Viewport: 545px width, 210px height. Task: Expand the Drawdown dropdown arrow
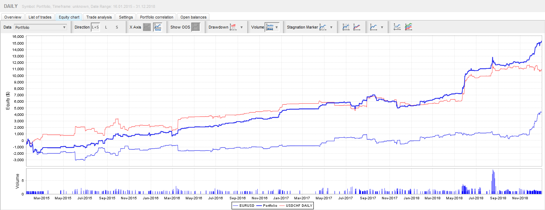coord(242,27)
